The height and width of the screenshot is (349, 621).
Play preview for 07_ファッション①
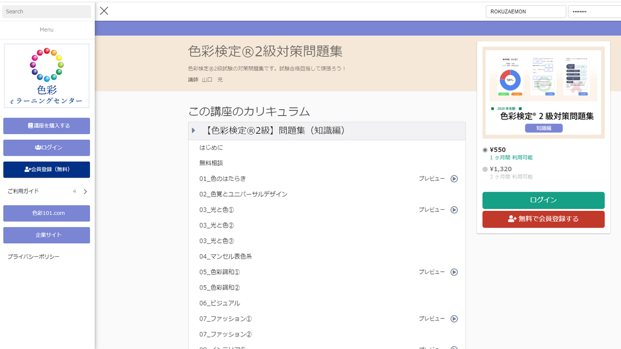(454, 318)
